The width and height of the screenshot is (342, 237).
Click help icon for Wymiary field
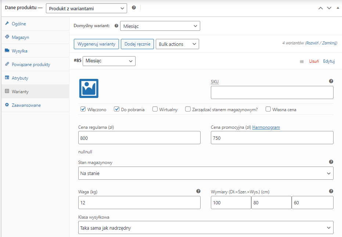tap(331, 191)
